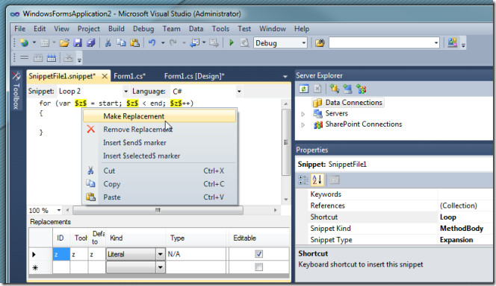Viewport: 496px width, 286px height.
Task: Click Add SharePoint Connection icon
Action: (x=362, y=89)
